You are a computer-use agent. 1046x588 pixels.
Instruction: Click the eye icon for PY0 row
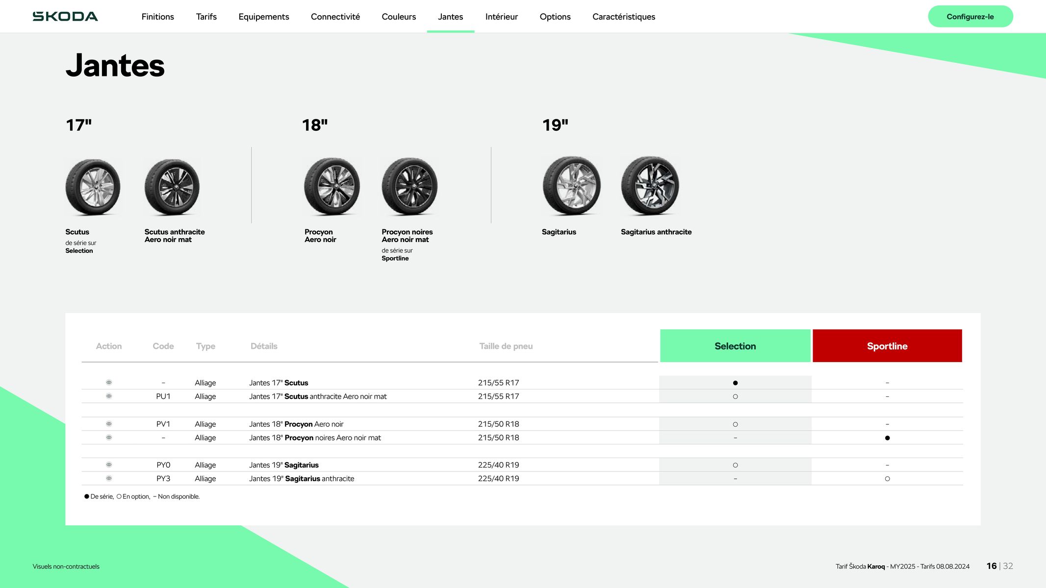tap(109, 465)
